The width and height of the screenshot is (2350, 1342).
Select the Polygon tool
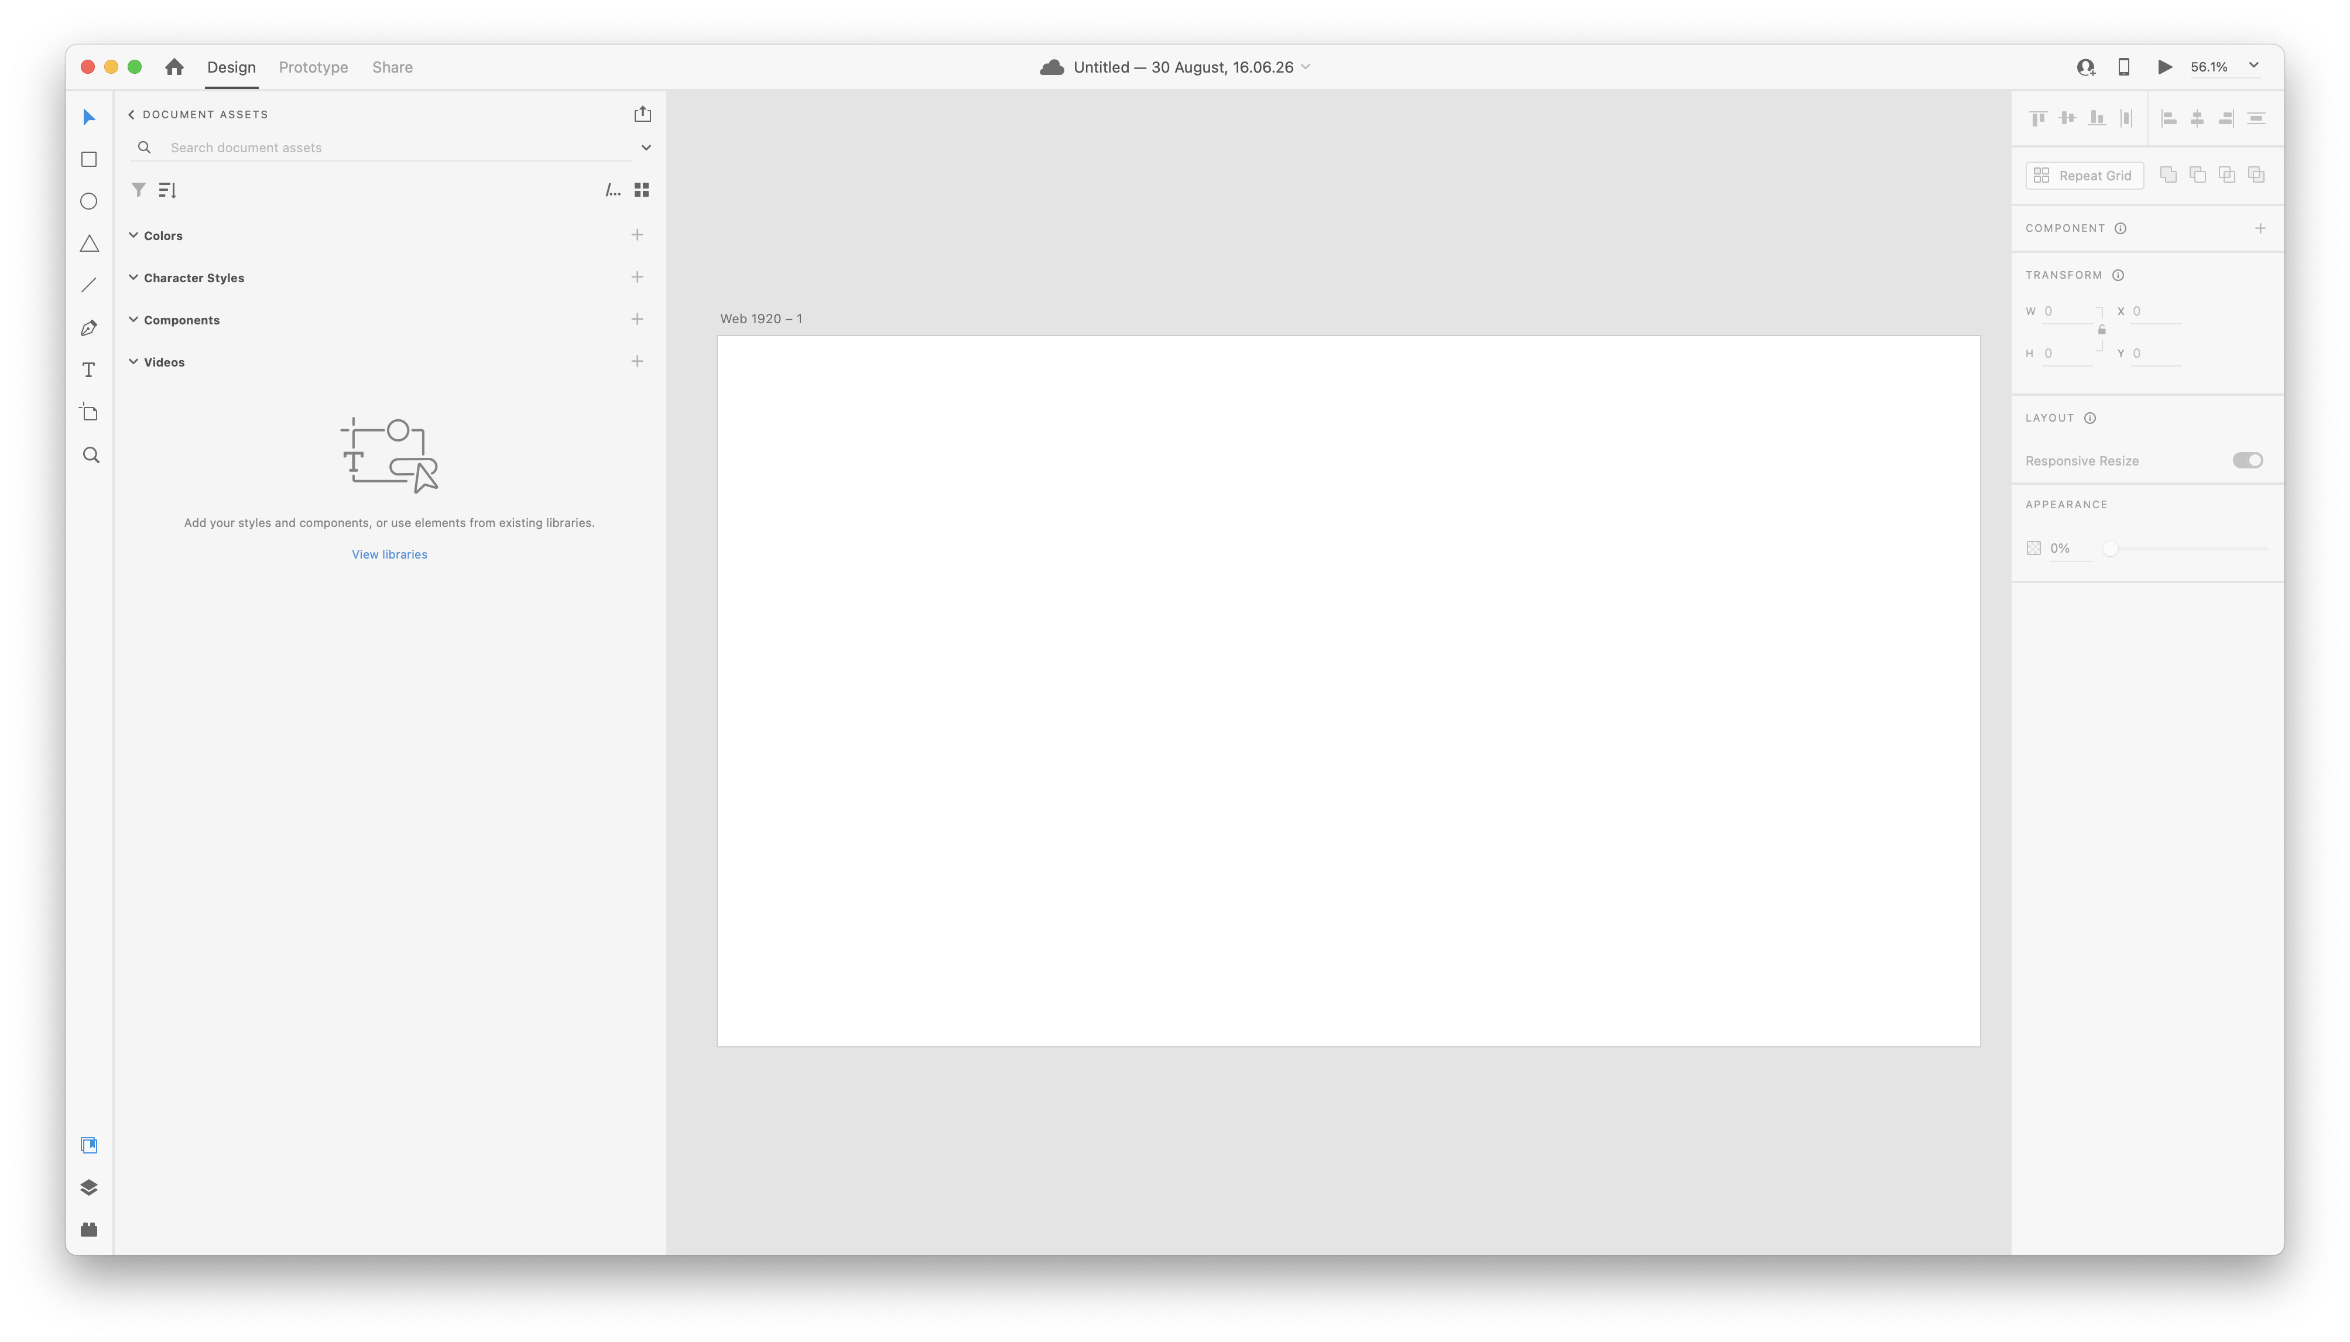click(88, 244)
